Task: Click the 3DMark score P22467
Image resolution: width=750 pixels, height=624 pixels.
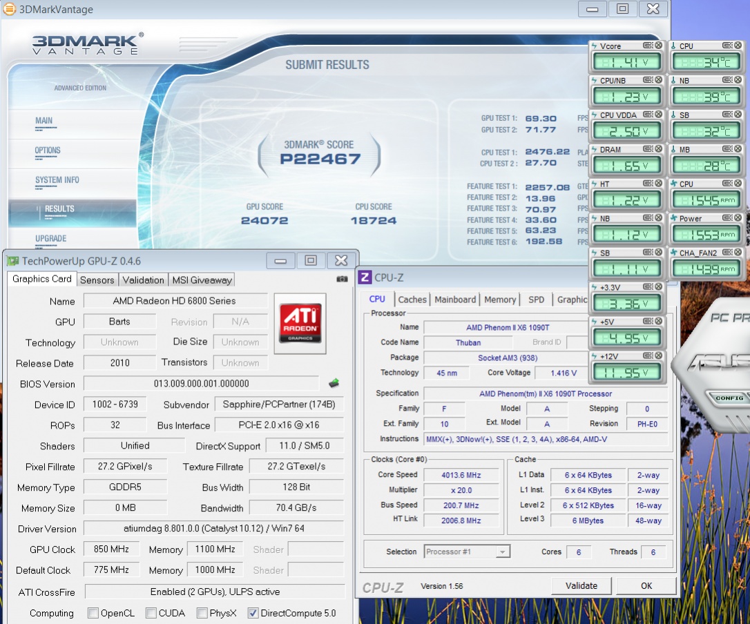Action: point(320,159)
